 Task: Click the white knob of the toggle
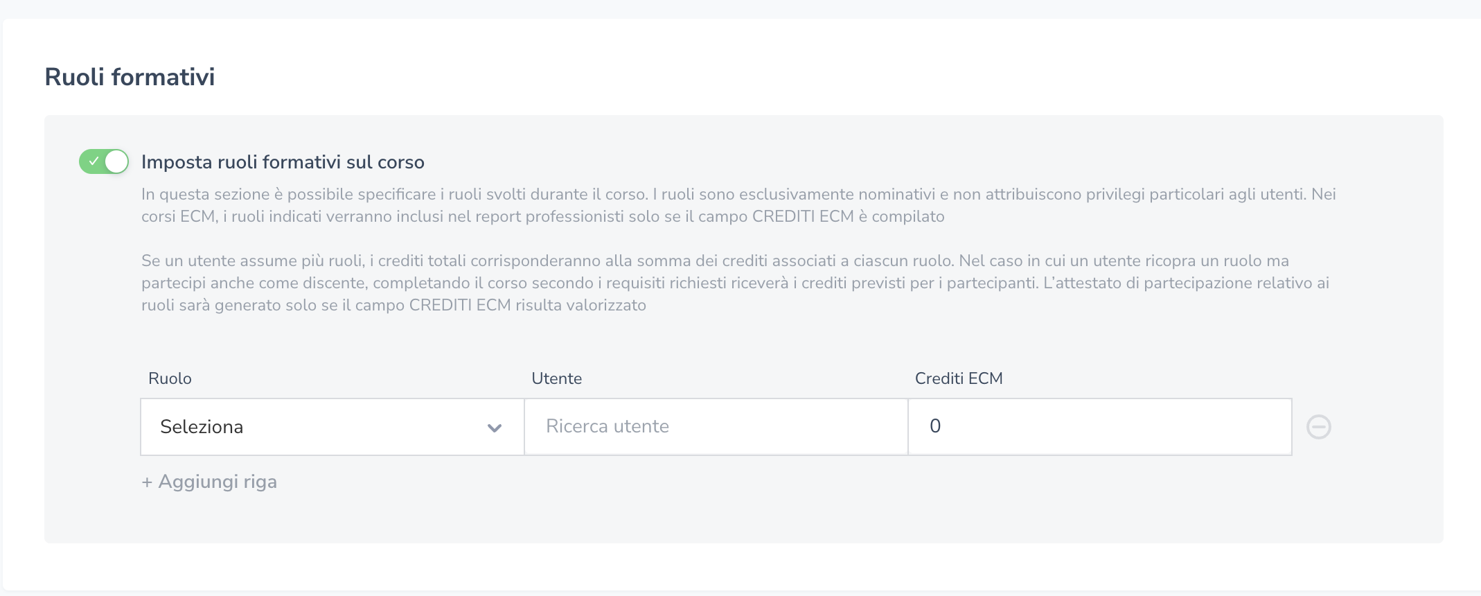click(x=116, y=161)
